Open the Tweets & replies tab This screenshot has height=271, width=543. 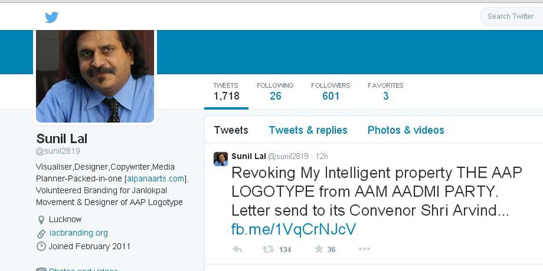pyautogui.click(x=308, y=130)
